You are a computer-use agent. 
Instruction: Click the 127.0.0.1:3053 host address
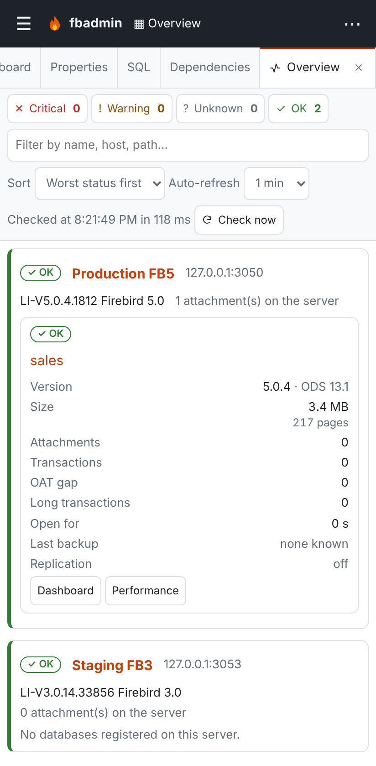(x=203, y=664)
